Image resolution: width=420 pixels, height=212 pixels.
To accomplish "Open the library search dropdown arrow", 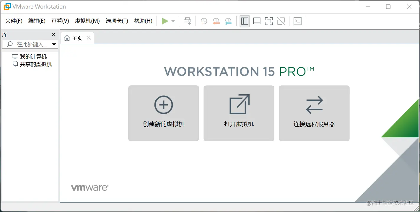I will pos(54,45).
